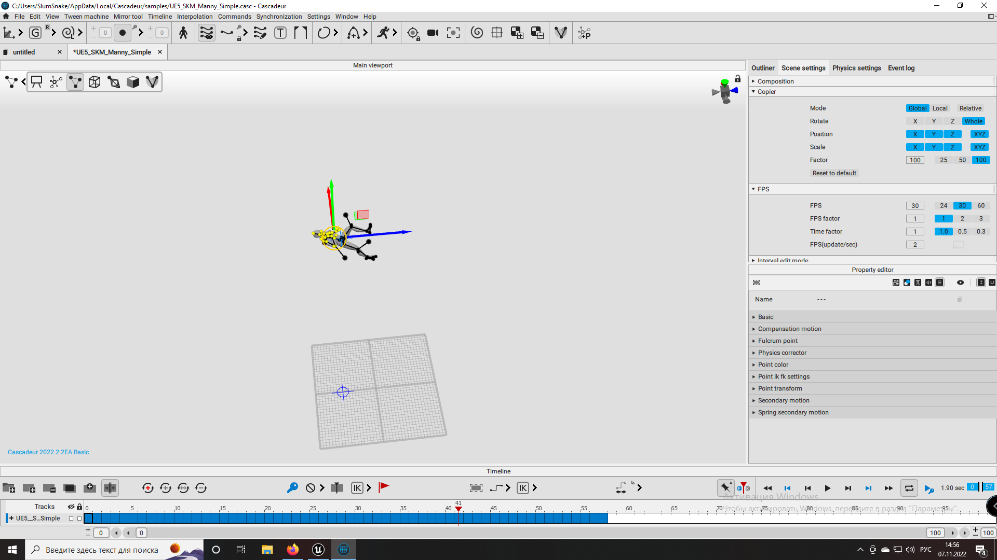The height and width of the screenshot is (560, 997).
Task: Set Factor preset to 50
Action: 962,160
